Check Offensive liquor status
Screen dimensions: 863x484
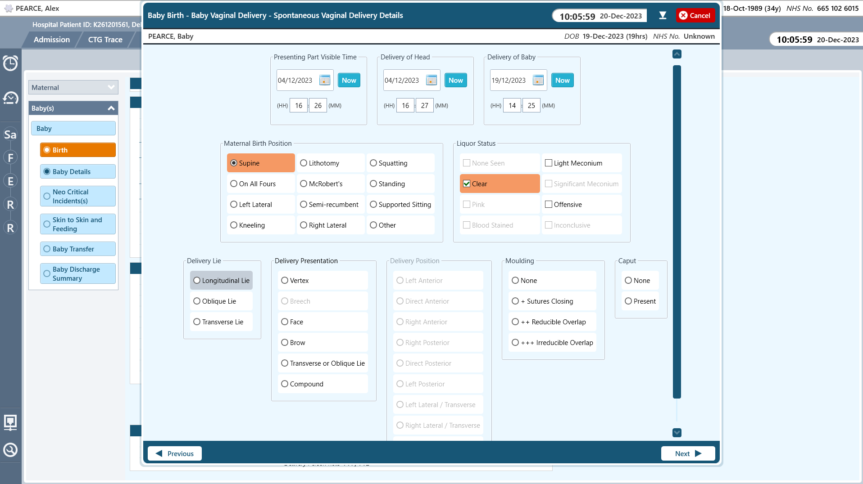click(x=581, y=204)
